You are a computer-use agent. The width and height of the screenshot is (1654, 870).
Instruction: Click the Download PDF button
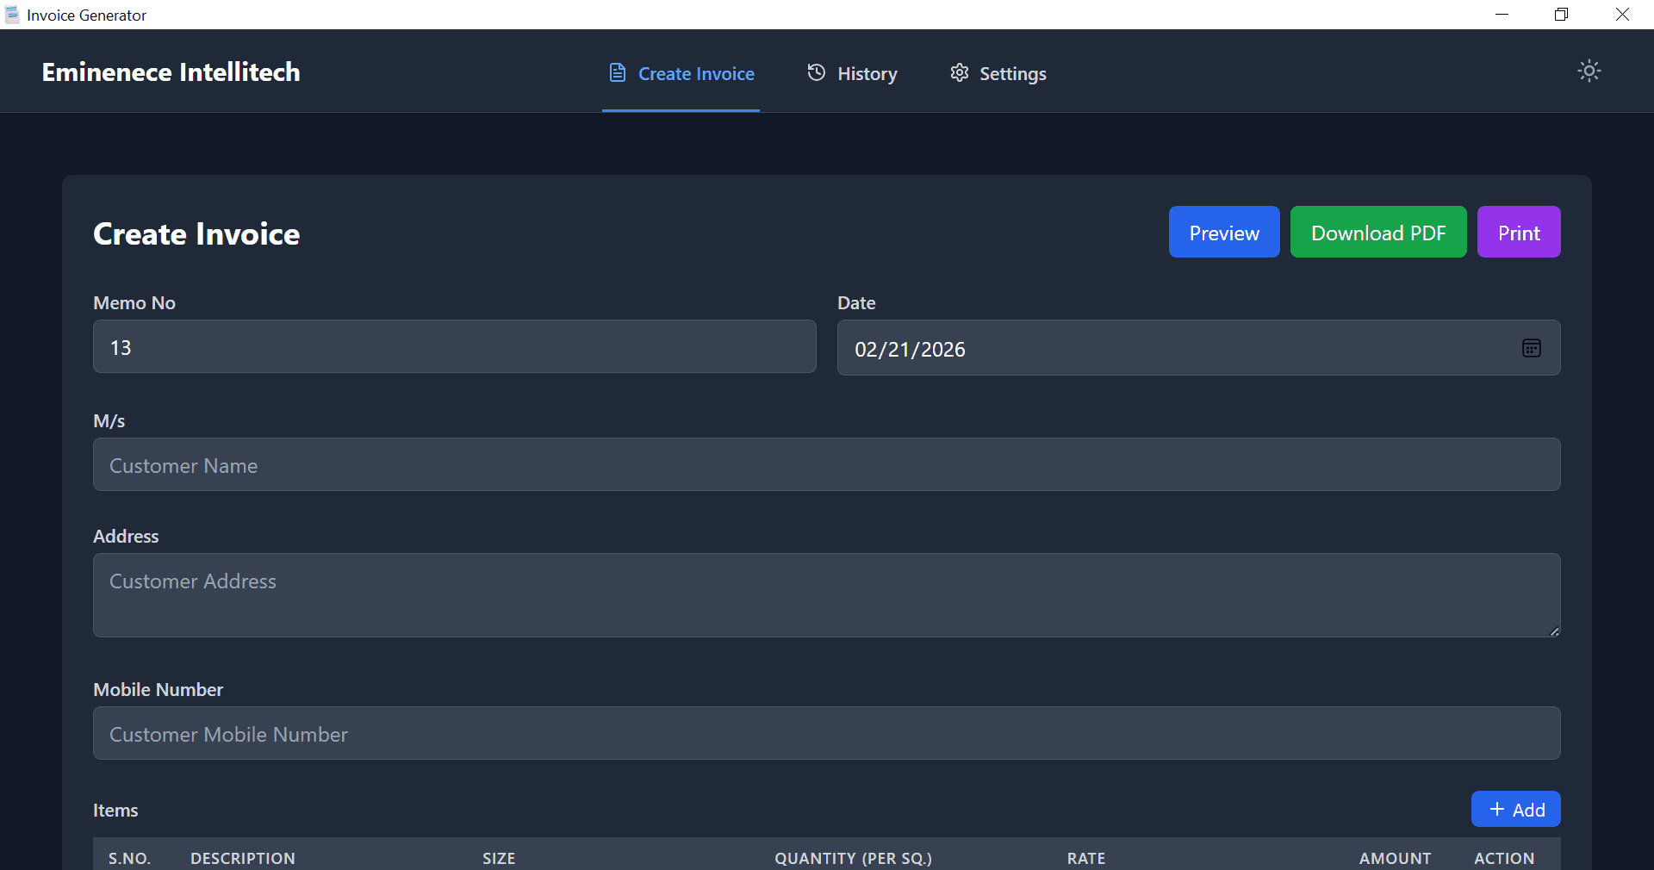pyautogui.click(x=1377, y=232)
